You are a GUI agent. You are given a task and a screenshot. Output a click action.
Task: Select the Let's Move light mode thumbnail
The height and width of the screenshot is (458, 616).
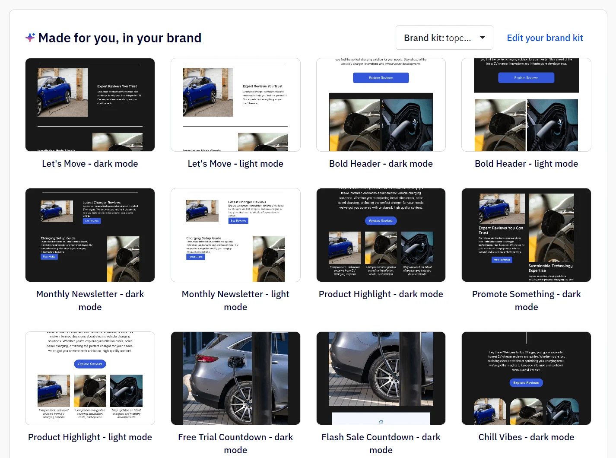[x=235, y=105]
